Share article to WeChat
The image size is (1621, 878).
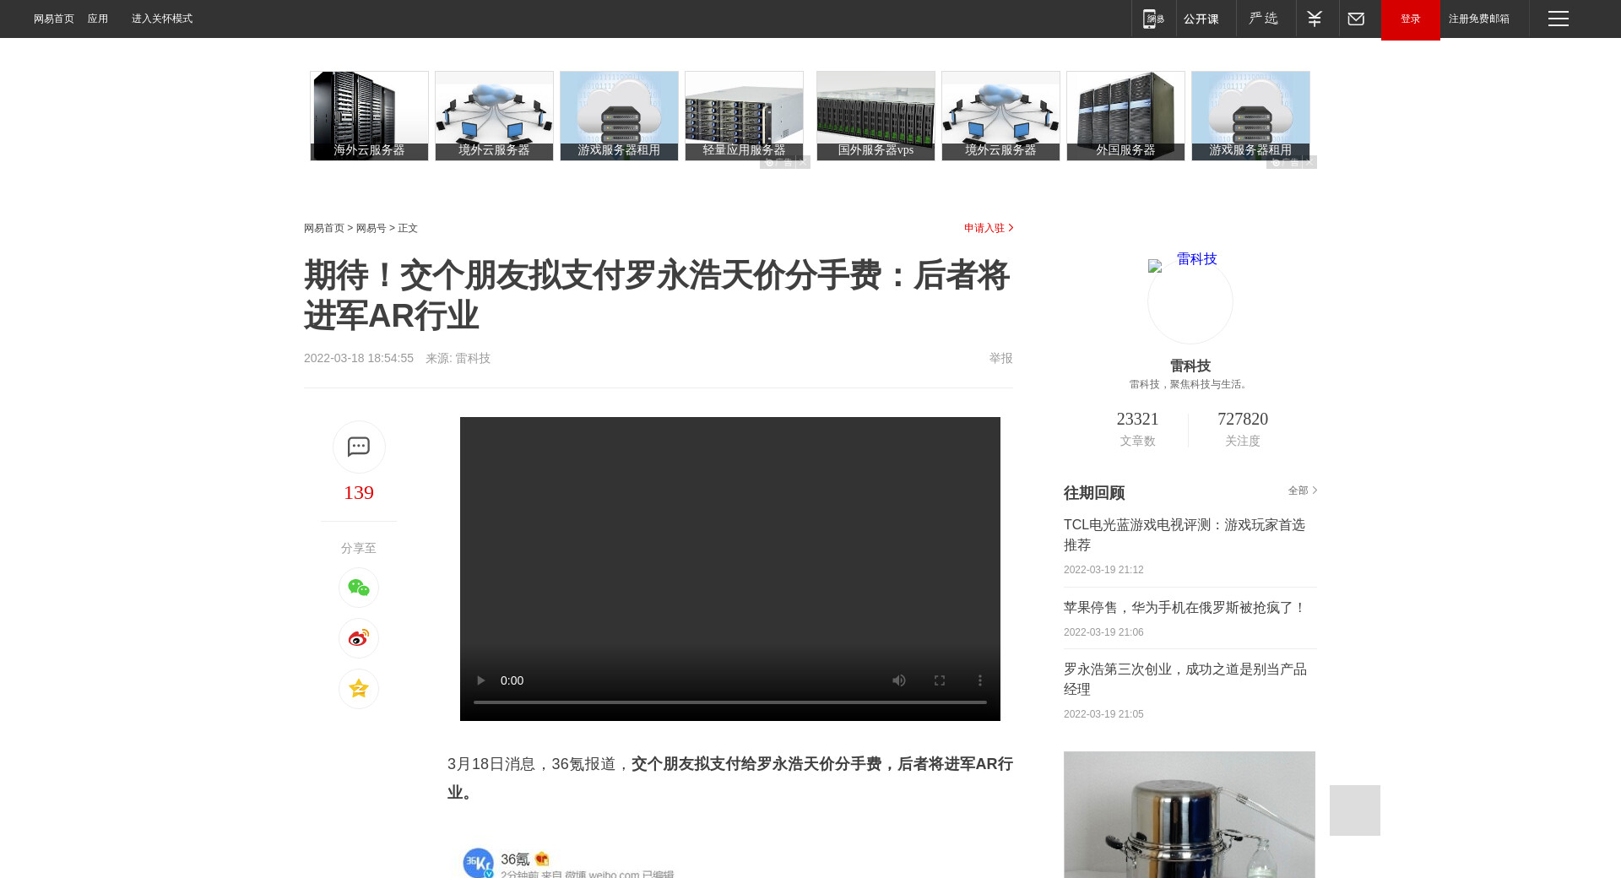[x=359, y=588]
